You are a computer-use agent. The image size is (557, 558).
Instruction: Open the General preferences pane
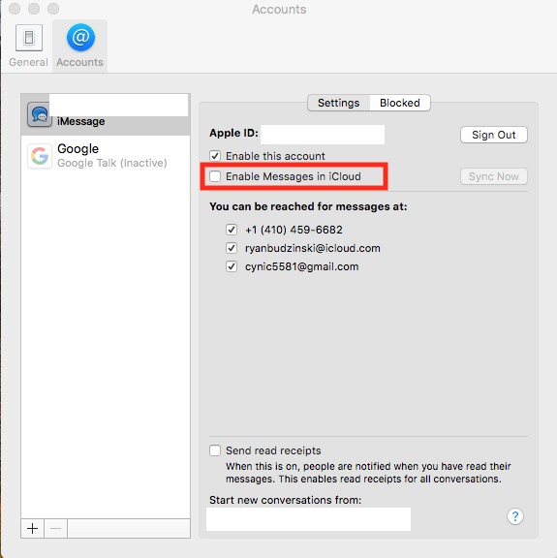(28, 46)
